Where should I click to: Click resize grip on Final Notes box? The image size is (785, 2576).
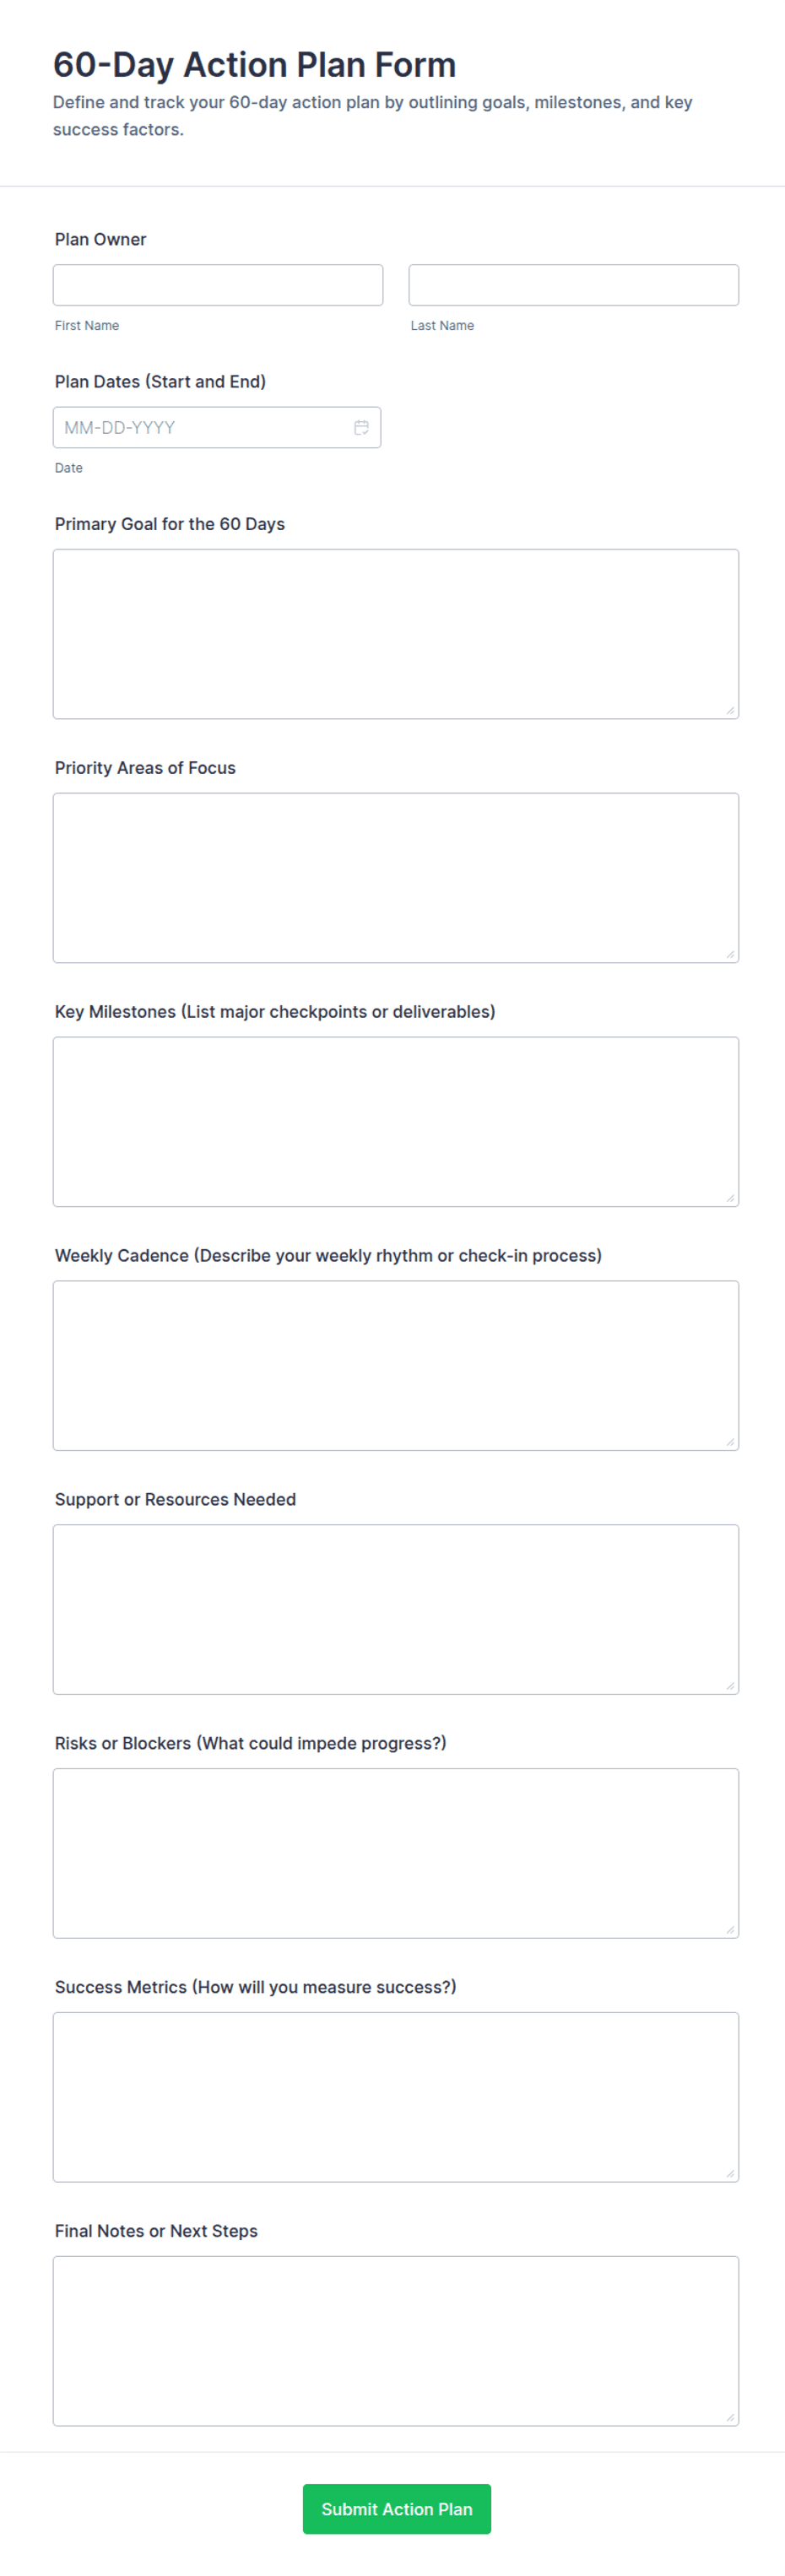click(731, 2419)
